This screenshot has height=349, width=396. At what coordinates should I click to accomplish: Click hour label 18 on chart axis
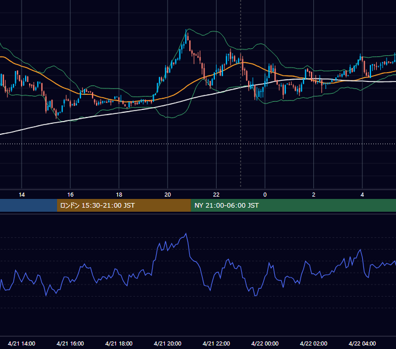pos(119,195)
